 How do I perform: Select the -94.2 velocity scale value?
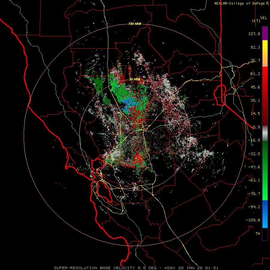pos(254,207)
